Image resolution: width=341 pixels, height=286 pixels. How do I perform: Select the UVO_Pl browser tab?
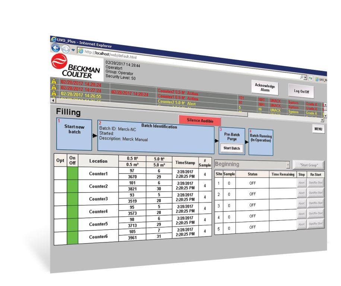[x=321, y=80]
